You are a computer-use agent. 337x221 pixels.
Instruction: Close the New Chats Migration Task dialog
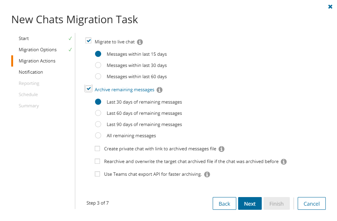tap(330, 7)
